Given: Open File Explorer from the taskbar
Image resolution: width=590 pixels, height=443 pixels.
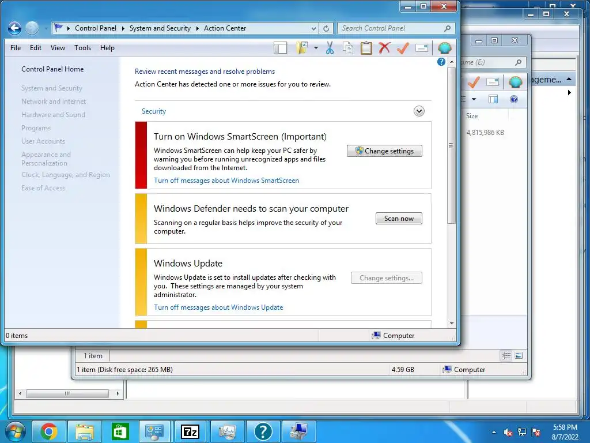Looking at the screenshot, I should pos(85,431).
